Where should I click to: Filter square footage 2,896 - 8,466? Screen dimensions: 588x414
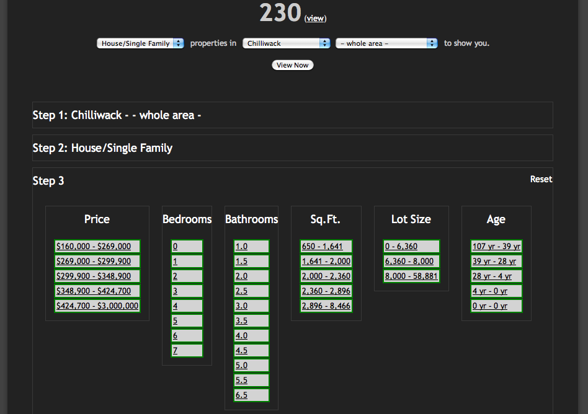326,306
